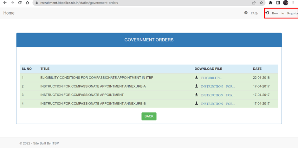
Task: Click the user profile avatar icon
Action: click(286, 3)
